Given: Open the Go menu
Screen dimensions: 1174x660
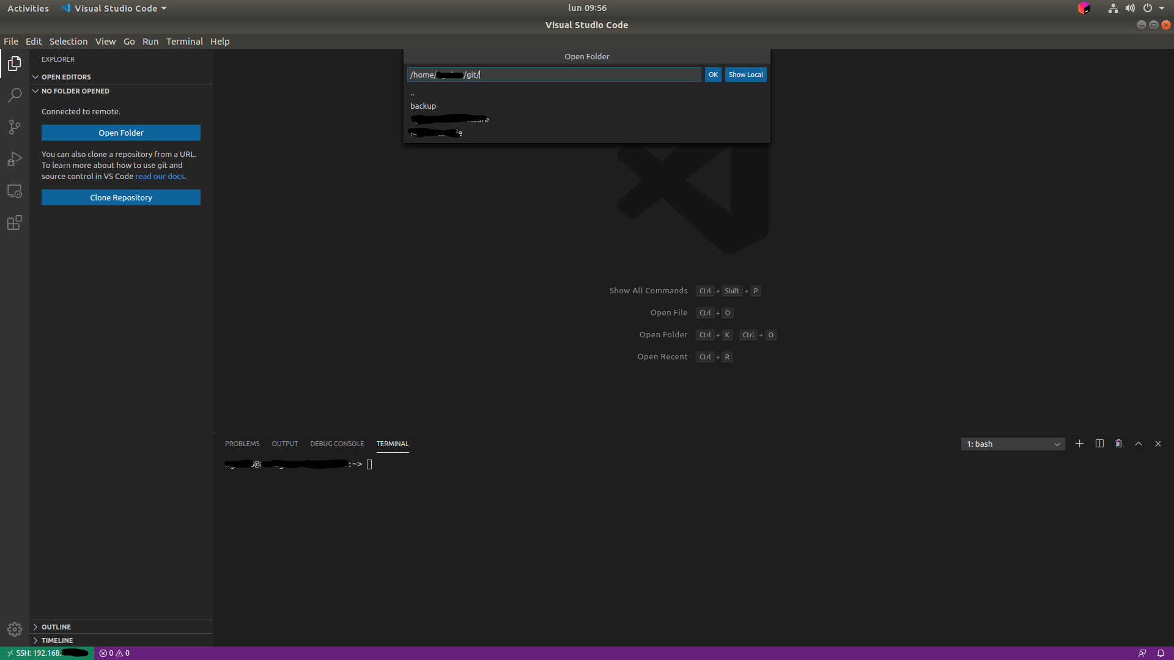Looking at the screenshot, I should (129, 42).
